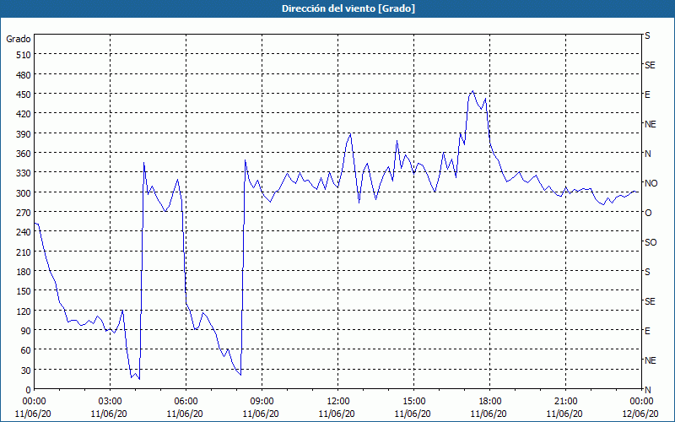
Task: Select the 00:00 label dated 11/06/20
Action: 34,402
